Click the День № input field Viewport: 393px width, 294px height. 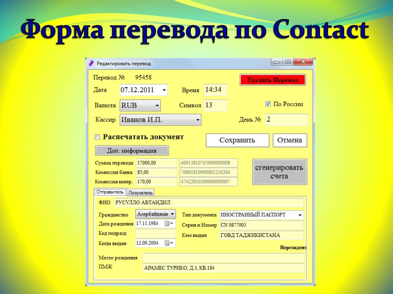coord(286,119)
